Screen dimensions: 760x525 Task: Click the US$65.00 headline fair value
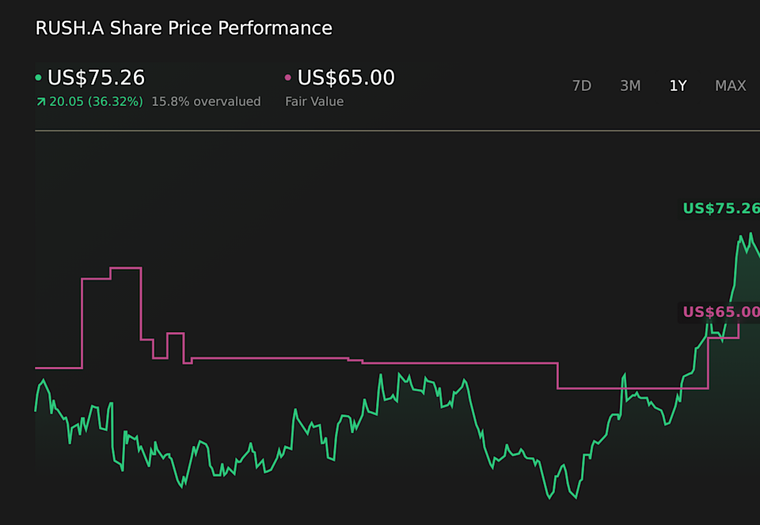(346, 77)
